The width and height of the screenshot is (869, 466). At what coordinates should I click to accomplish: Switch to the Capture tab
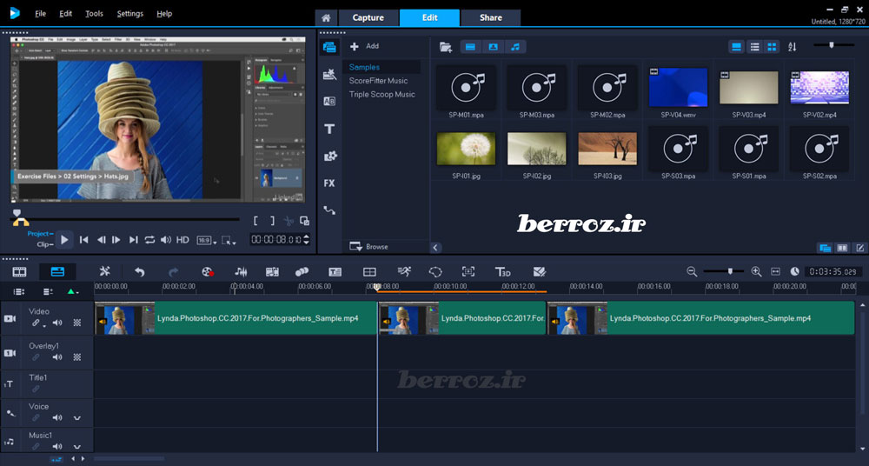[368, 17]
